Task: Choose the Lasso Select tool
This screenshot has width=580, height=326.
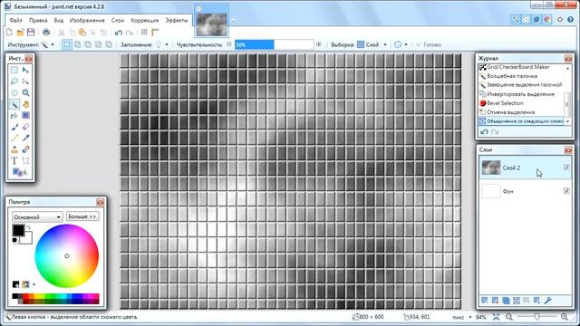Action: point(14,81)
